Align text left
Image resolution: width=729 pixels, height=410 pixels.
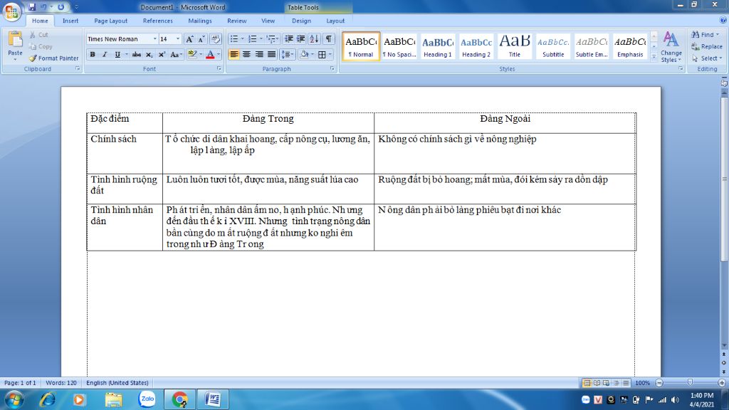(x=234, y=54)
